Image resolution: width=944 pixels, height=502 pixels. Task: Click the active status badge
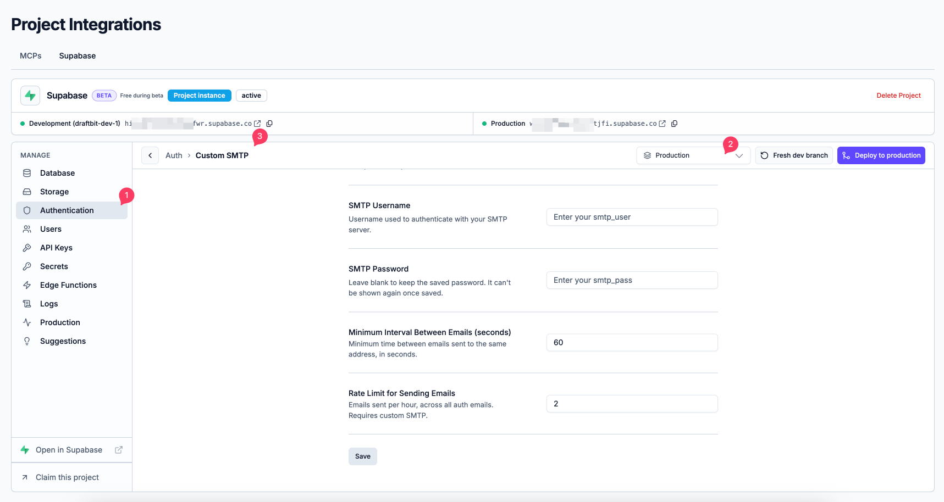(x=251, y=96)
